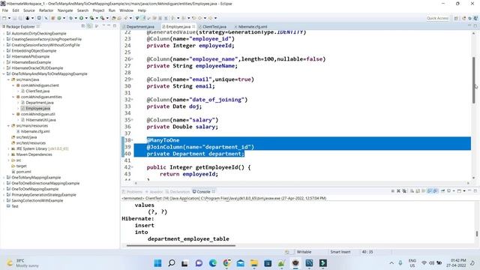Click the Save toolbar icon
This screenshot has height=270, width=480.
click(x=14, y=18)
